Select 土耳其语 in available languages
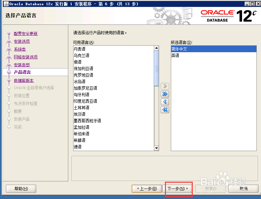This screenshot has width=261, height=199. [114, 108]
